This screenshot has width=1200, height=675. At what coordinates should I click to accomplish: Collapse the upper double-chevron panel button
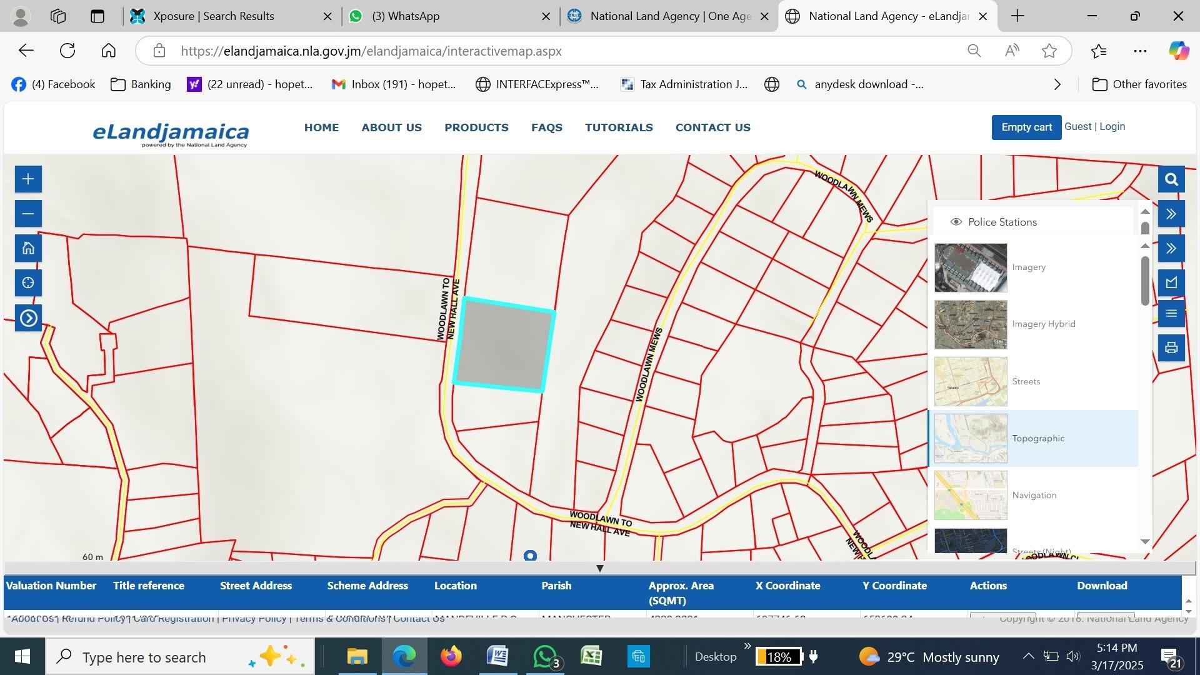(1171, 214)
